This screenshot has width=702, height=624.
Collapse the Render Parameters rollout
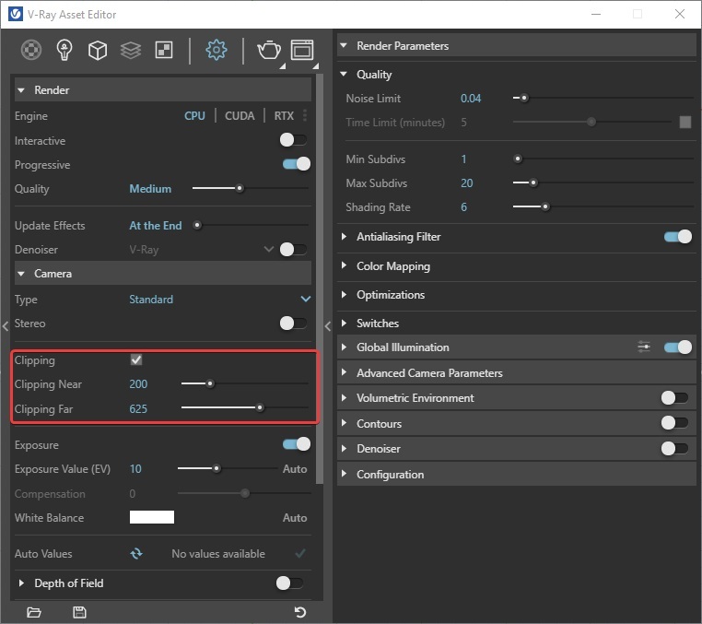[344, 45]
